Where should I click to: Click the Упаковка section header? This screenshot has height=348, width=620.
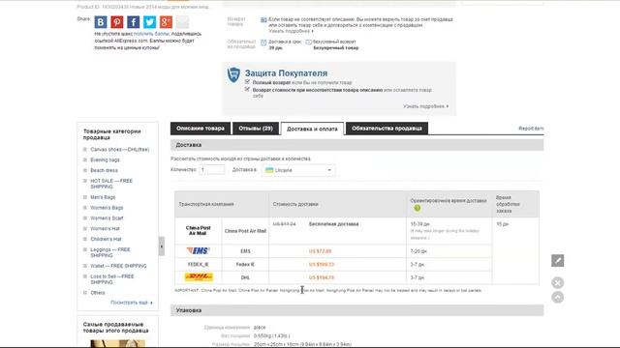point(357,310)
